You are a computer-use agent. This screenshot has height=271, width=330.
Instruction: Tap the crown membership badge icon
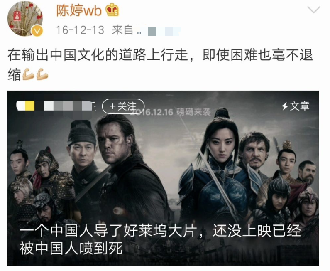[112, 10]
